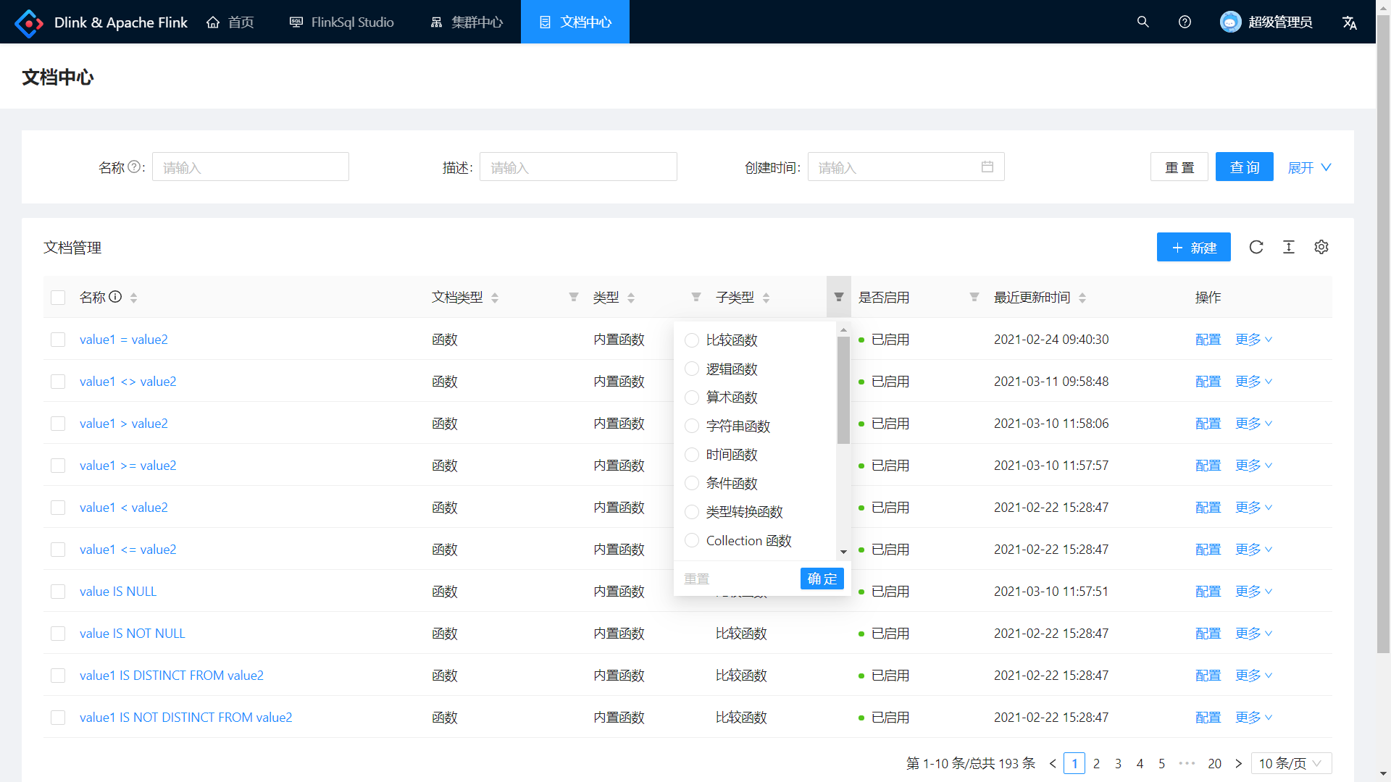Click the search magnifier icon in header
The width and height of the screenshot is (1391, 782).
pyautogui.click(x=1143, y=22)
